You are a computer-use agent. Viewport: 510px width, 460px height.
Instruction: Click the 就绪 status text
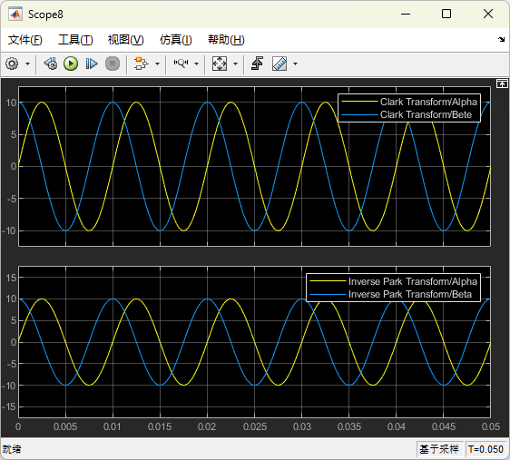point(12,449)
